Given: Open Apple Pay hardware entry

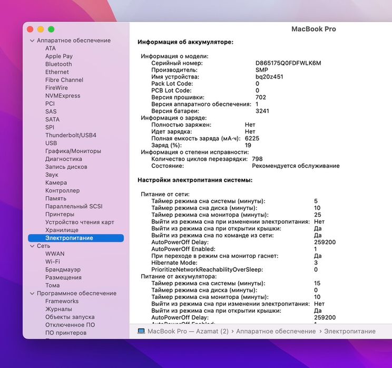Looking at the screenshot, I should 59,56.
